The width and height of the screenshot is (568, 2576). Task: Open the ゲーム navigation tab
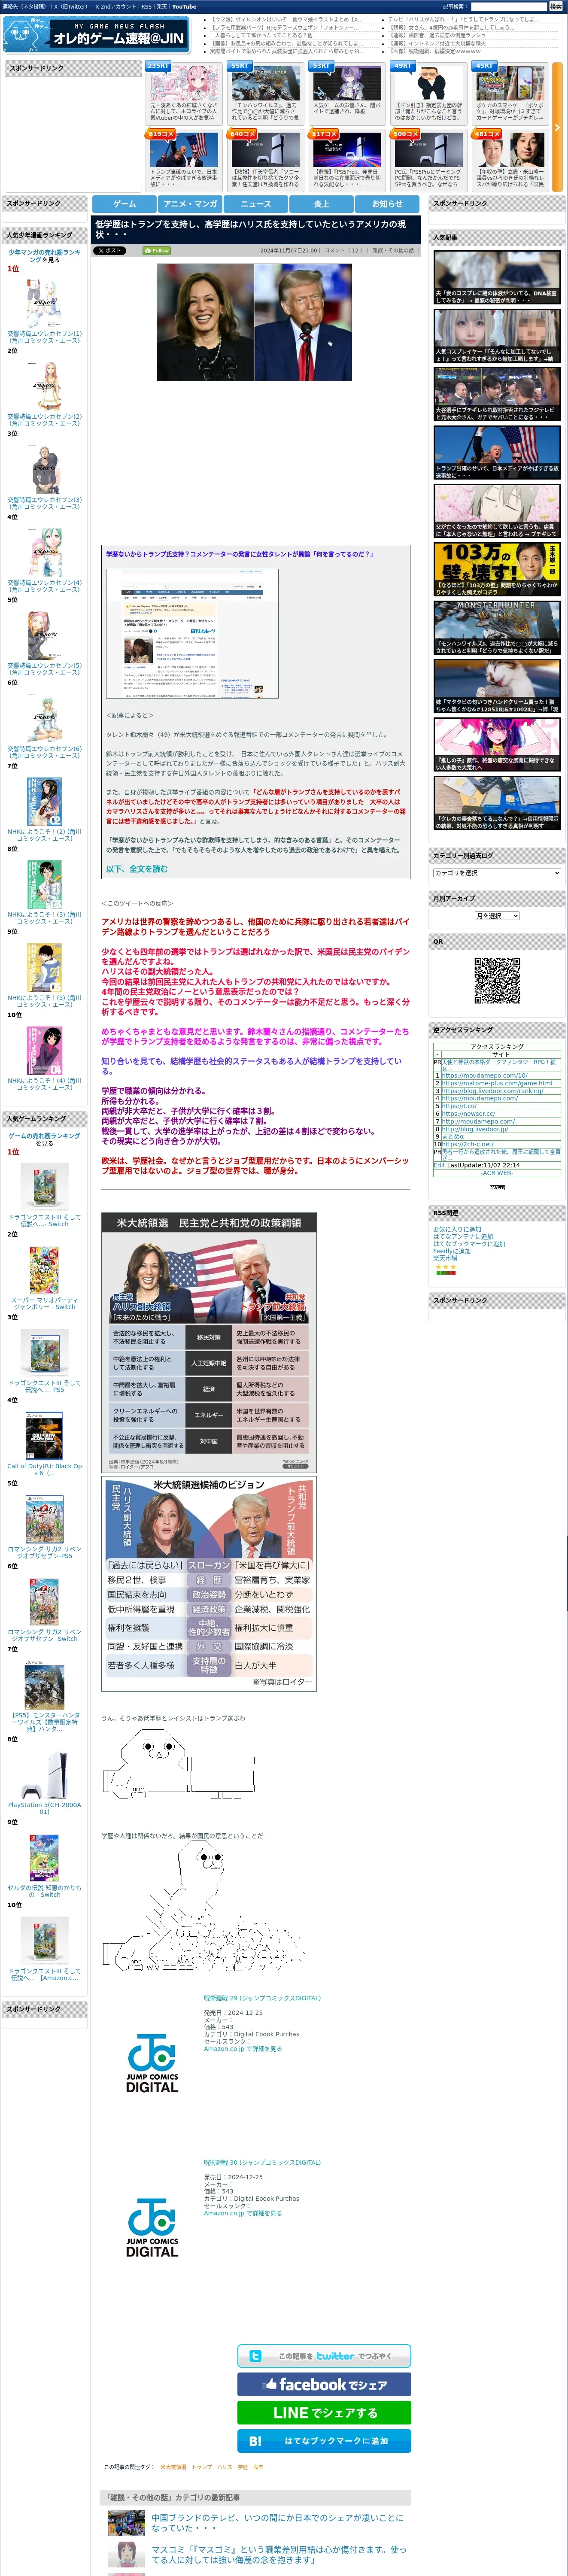pos(125,203)
